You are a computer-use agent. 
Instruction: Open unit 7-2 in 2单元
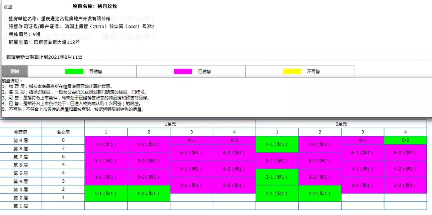point(320,144)
